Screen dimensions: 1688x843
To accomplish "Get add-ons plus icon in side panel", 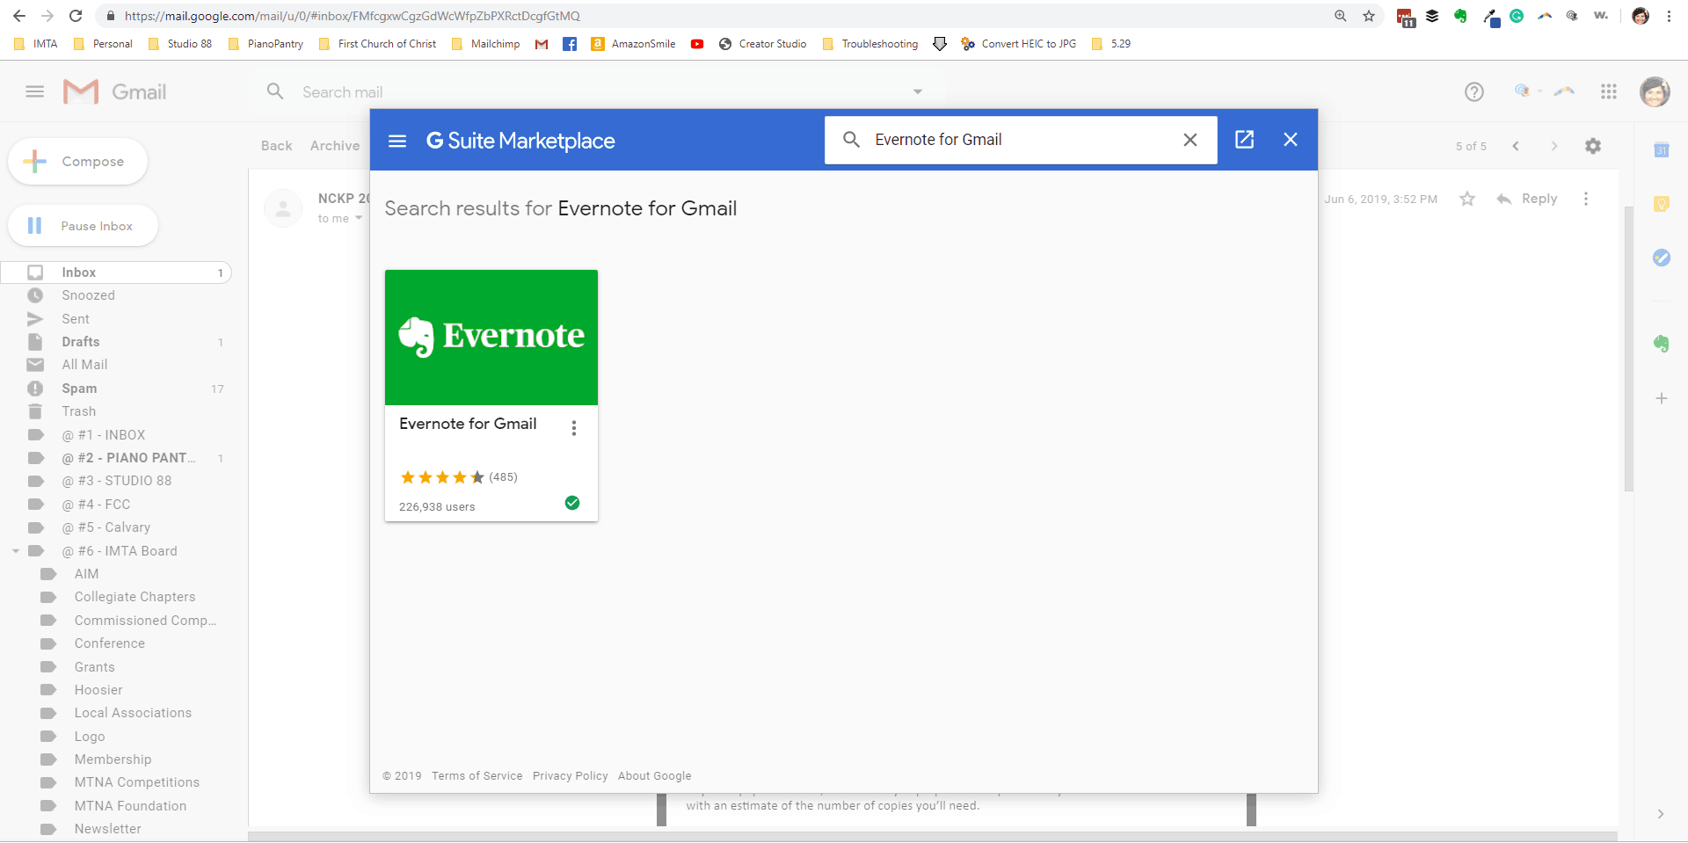I will click(x=1662, y=398).
